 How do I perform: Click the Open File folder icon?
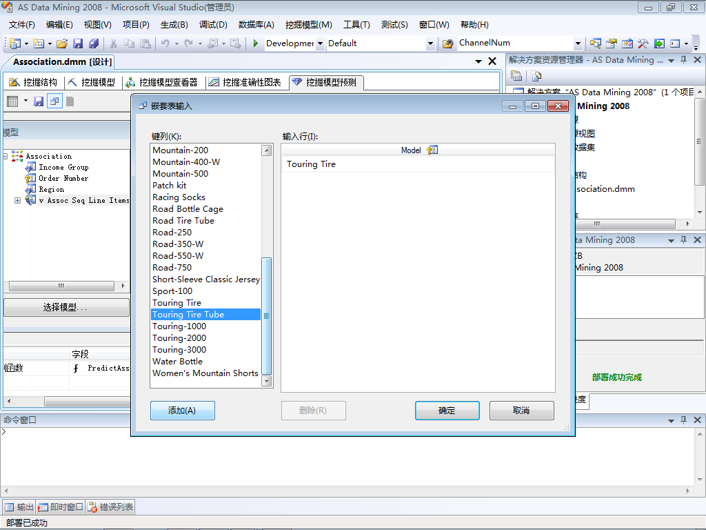[62, 43]
